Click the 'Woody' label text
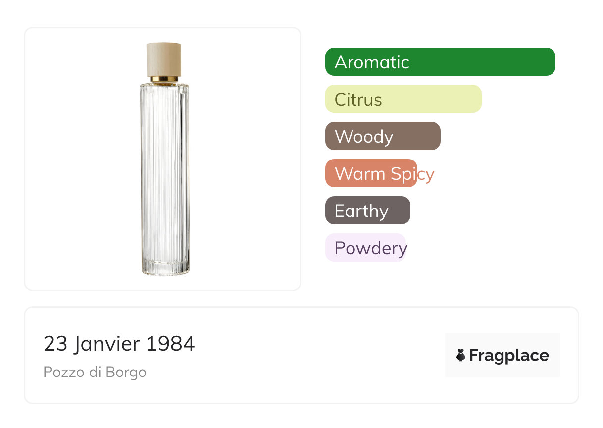The image size is (603, 428). pos(363,137)
